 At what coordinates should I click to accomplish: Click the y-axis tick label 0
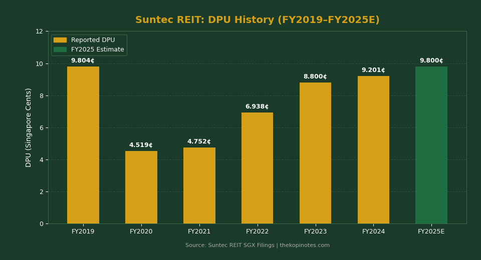(x=42, y=224)
